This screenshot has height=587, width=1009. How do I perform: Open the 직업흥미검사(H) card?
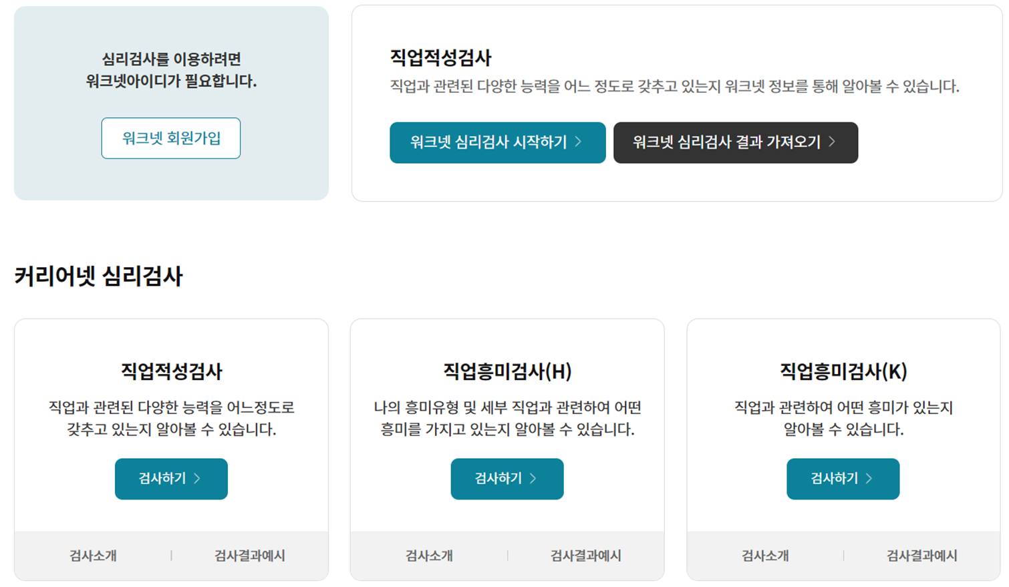click(507, 371)
